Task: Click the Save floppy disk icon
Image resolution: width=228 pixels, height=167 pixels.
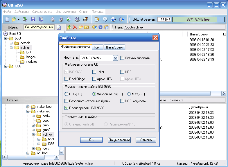Action: [33, 19]
